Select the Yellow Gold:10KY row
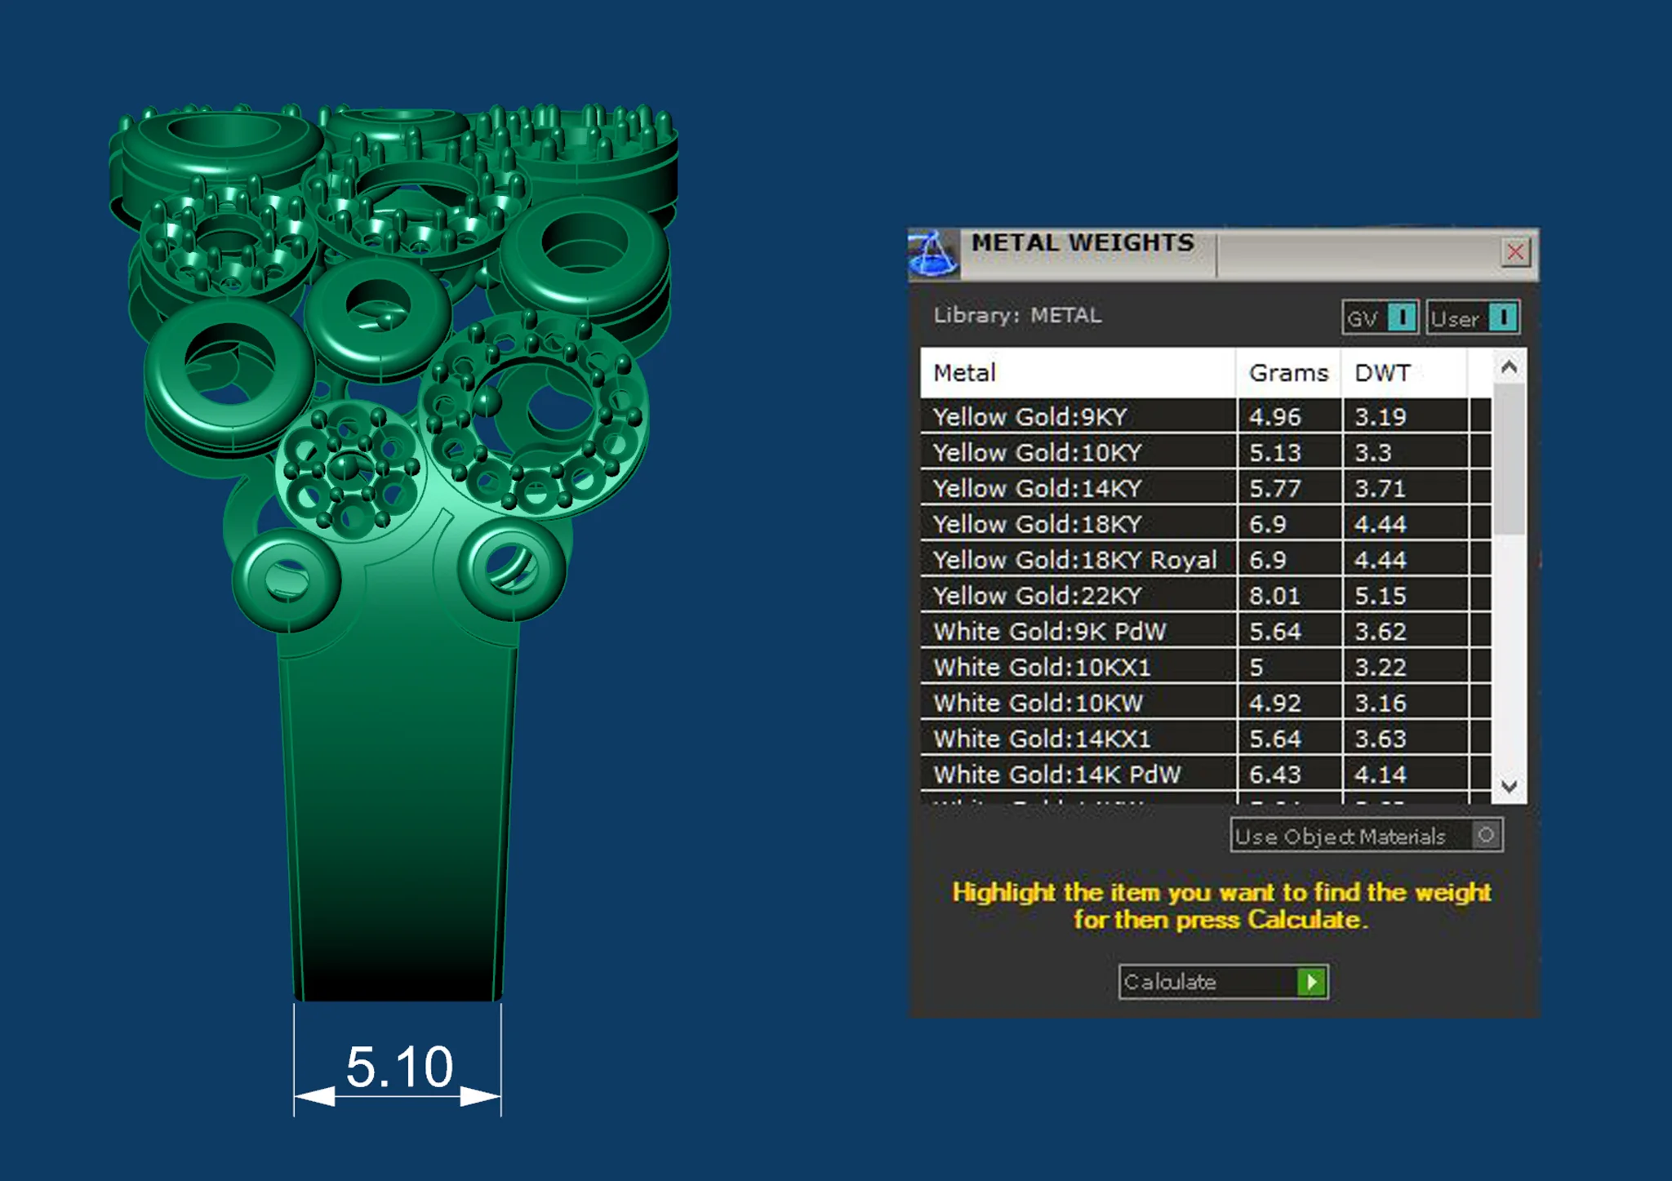The image size is (1672, 1181). (x=1206, y=452)
